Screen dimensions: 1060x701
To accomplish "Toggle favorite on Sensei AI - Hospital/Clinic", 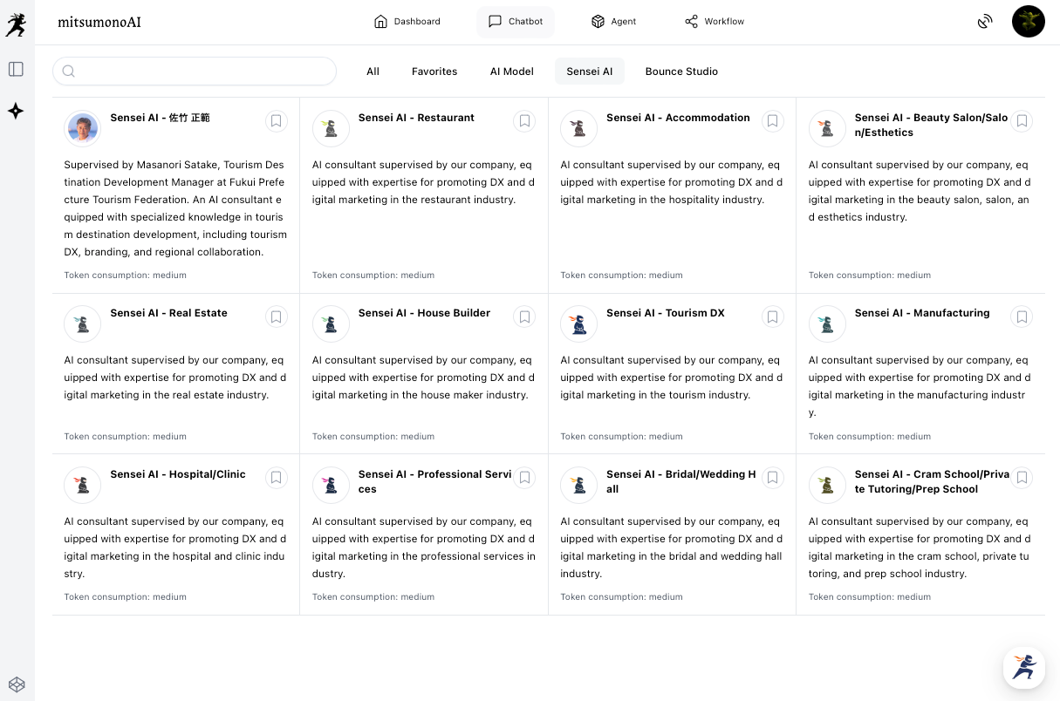I will pyautogui.click(x=276, y=478).
